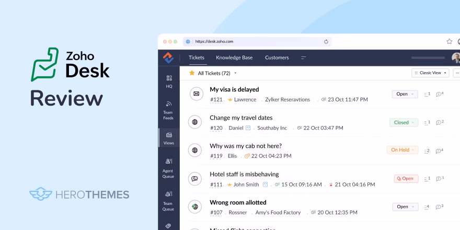The width and height of the screenshot is (460, 230).
Task: Click email channel icon for visa ticket
Action: (196, 94)
